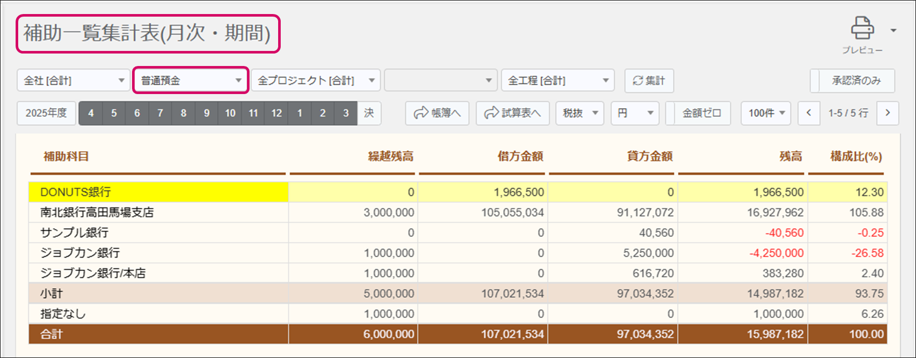
Task: Open the arrow menu beside the printer
Action: click(893, 30)
